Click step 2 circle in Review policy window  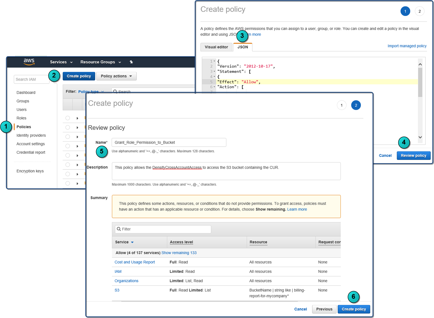click(x=356, y=105)
